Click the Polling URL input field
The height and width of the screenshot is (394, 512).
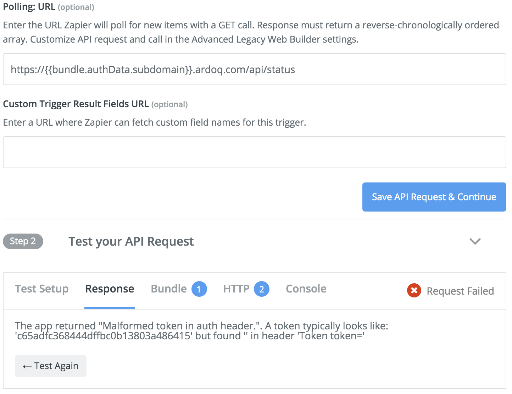point(254,69)
